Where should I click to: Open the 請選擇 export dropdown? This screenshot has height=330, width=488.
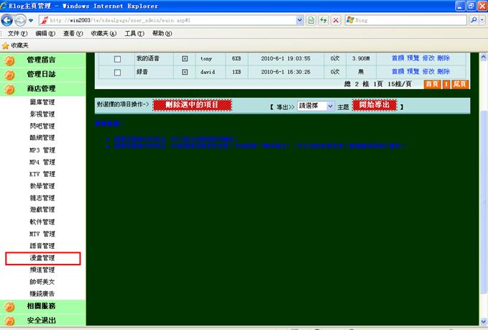(316, 106)
